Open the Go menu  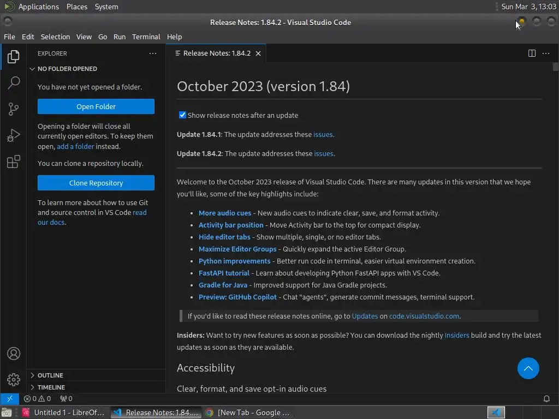[103, 37]
